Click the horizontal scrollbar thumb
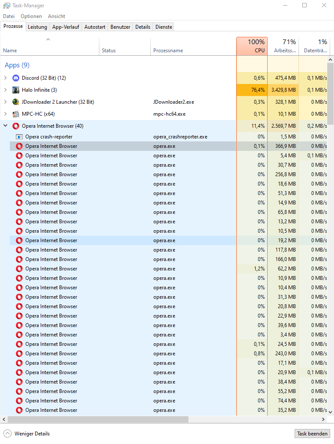Viewport: 334px width, 444px height. click(98, 419)
